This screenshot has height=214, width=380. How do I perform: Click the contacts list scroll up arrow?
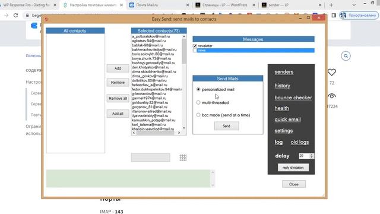point(184,36)
